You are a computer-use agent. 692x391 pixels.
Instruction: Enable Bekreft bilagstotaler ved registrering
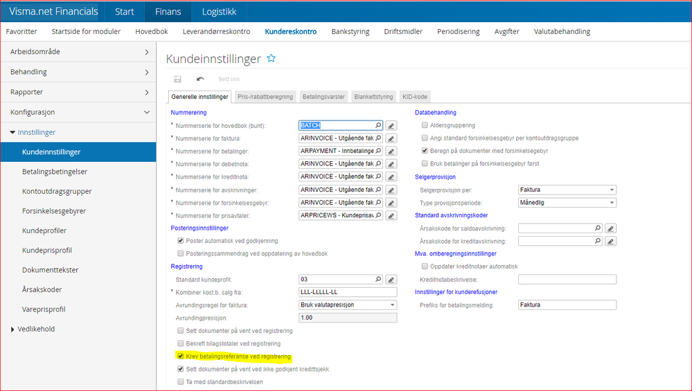click(181, 343)
